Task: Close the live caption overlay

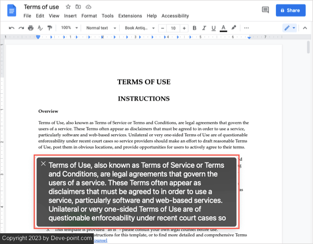Action: (x=43, y=164)
